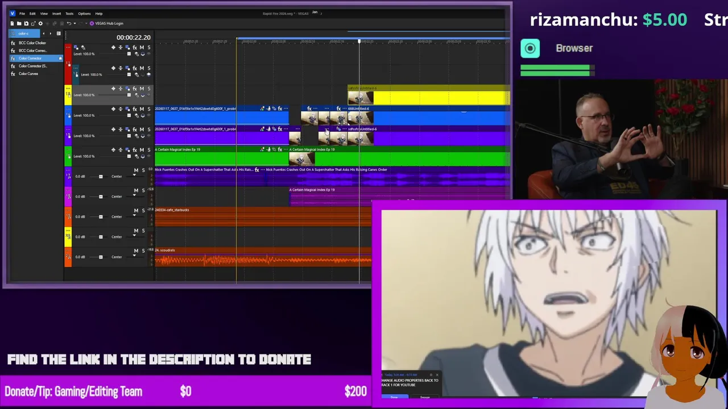This screenshot has height=409, width=728.
Task: Open Event FX on first purple clip
Action: (x=280, y=129)
